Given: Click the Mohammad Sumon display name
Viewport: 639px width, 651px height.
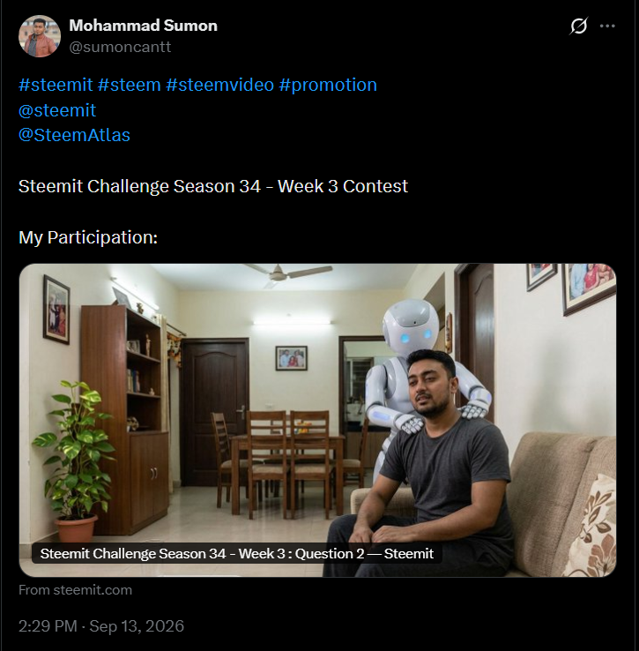Looking at the screenshot, I should pos(143,26).
